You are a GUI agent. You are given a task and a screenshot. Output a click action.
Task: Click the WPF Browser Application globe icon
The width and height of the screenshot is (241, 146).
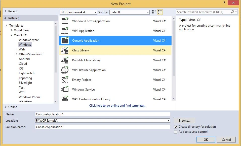pyautogui.click(x=65, y=70)
